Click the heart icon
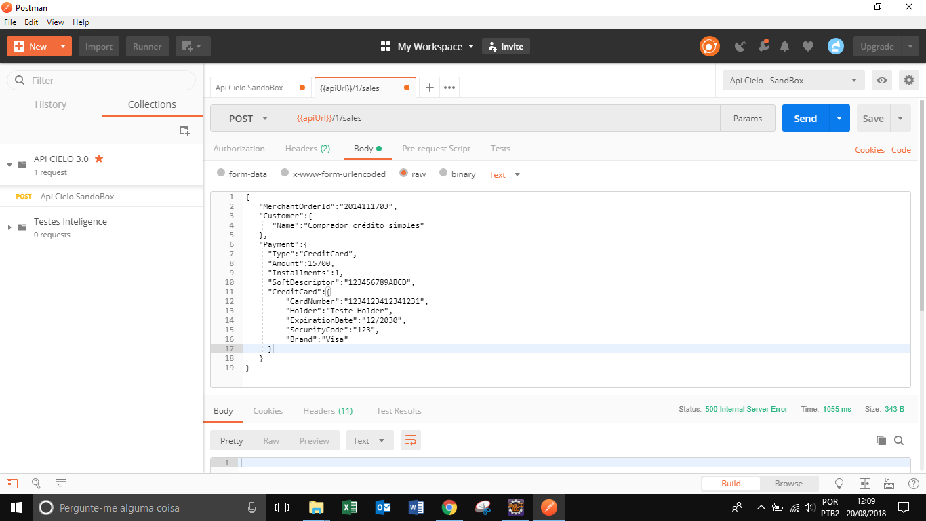 coord(807,46)
